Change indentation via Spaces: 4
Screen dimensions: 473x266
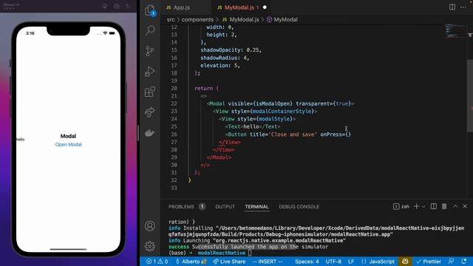pyautogui.click(x=307, y=262)
